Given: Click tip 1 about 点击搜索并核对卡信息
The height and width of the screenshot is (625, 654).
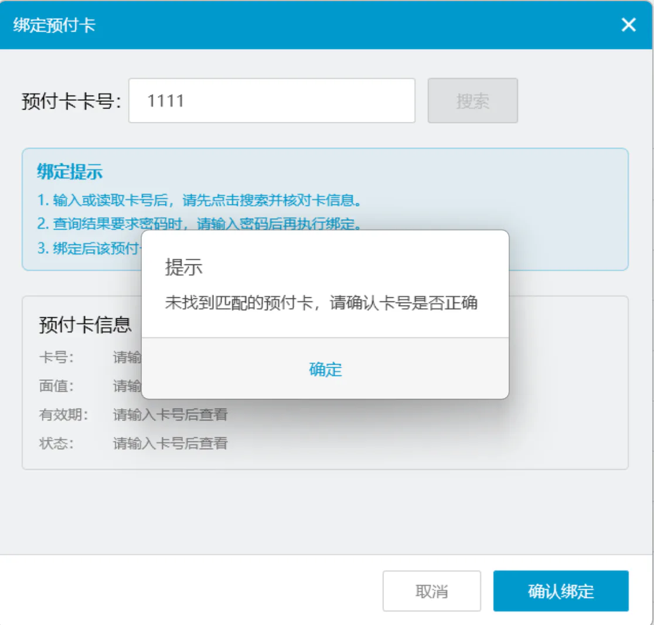Looking at the screenshot, I should (x=199, y=201).
